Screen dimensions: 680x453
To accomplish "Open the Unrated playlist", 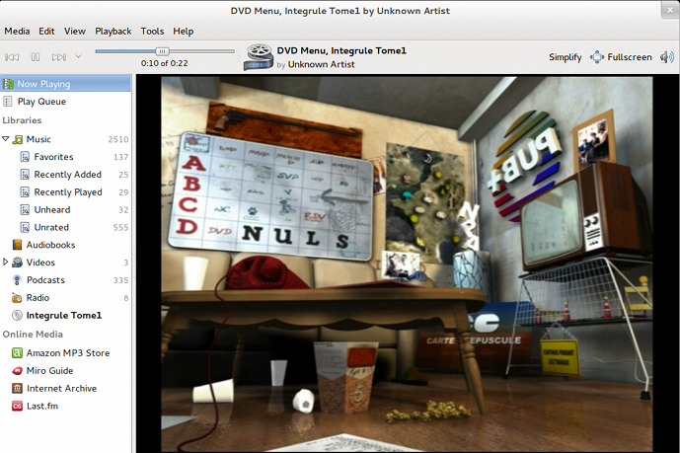I will tap(51, 228).
